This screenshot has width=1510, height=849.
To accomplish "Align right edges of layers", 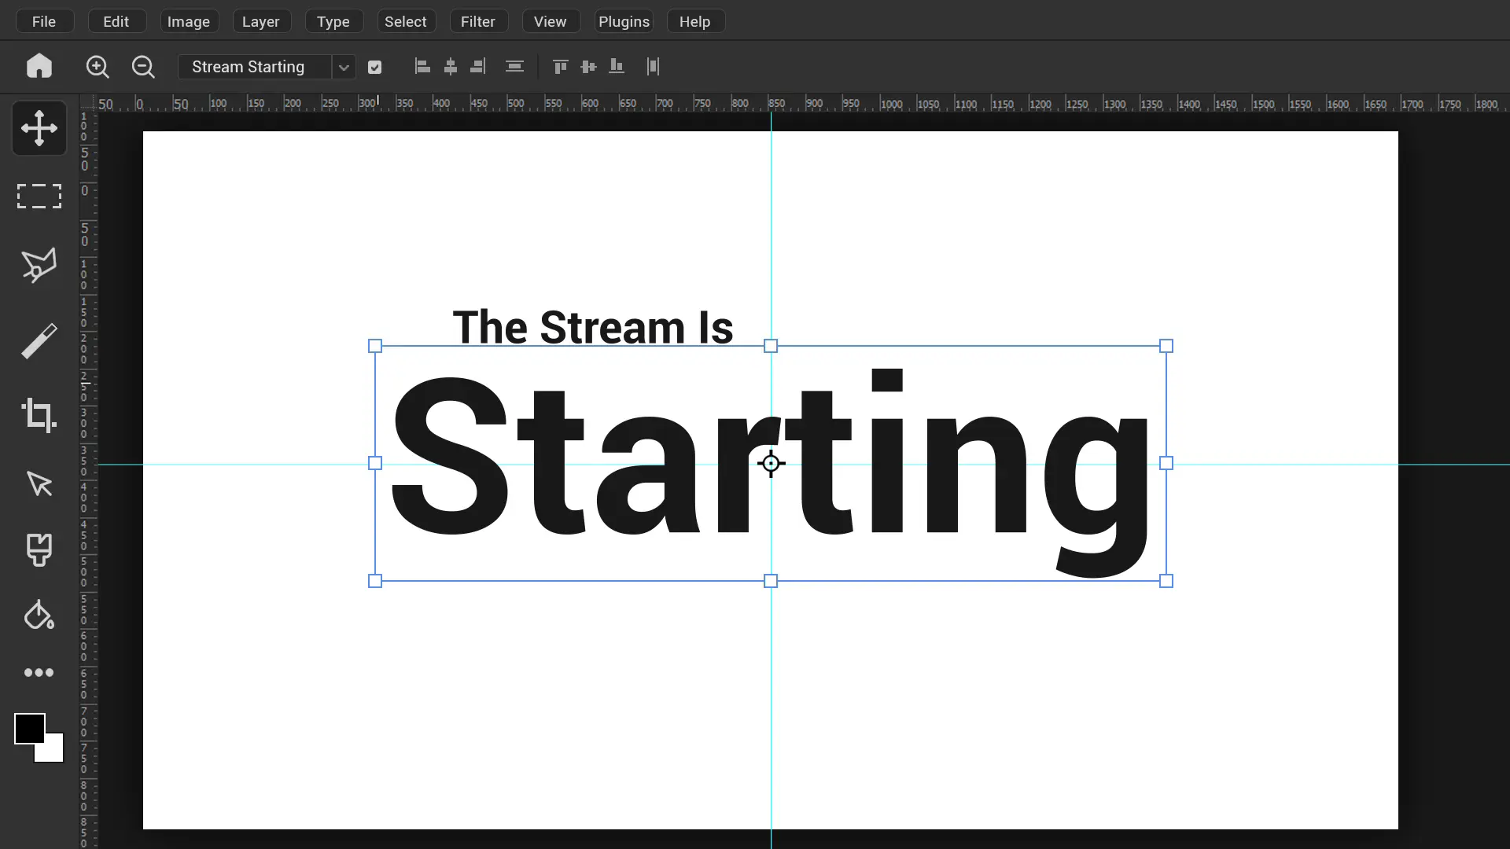I will pos(478,67).
